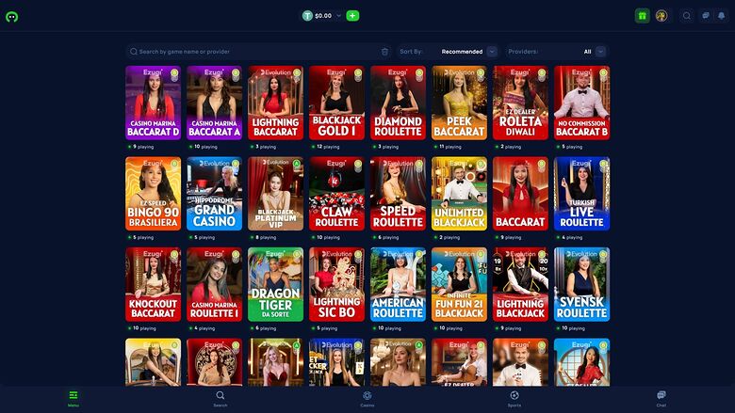Screen dimensions: 735x413
Task: Click '8 playing' under Blackjack Platinum VIP
Action: tap(266, 238)
